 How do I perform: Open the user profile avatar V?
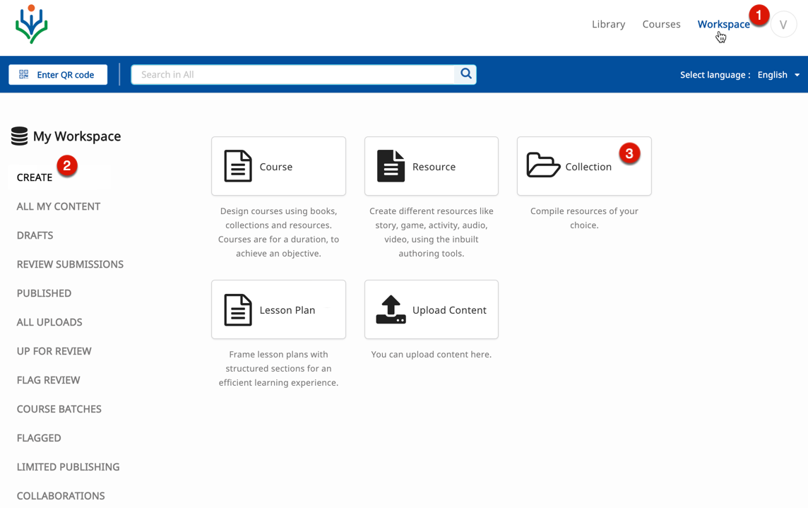[x=783, y=25]
